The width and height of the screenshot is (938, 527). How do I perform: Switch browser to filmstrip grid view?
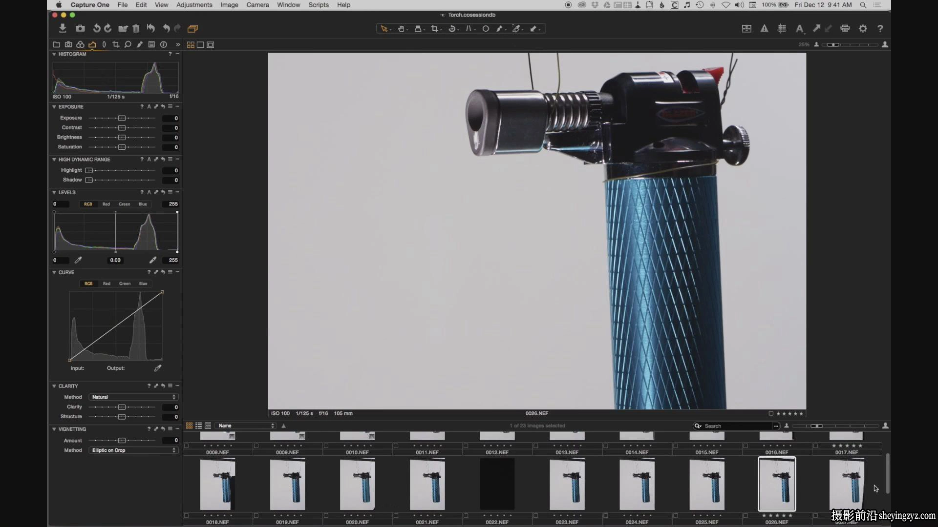189,426
